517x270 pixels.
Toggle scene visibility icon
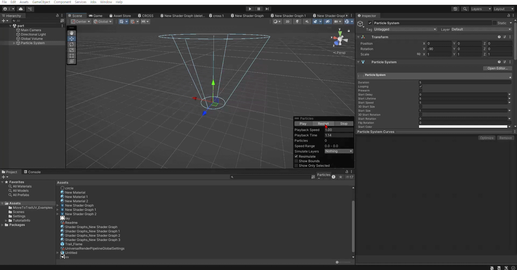[x=327, y=22]
